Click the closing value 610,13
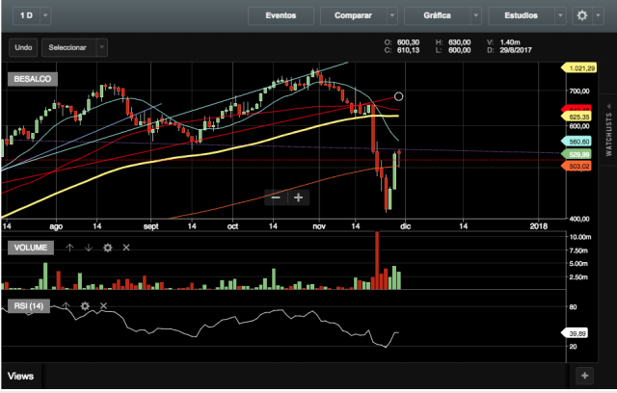 [408, 50]
